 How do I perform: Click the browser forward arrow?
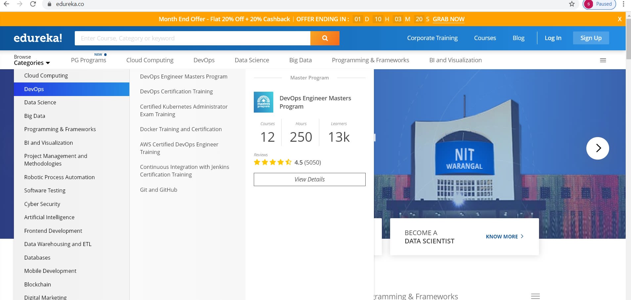click(x=20, y=4)
